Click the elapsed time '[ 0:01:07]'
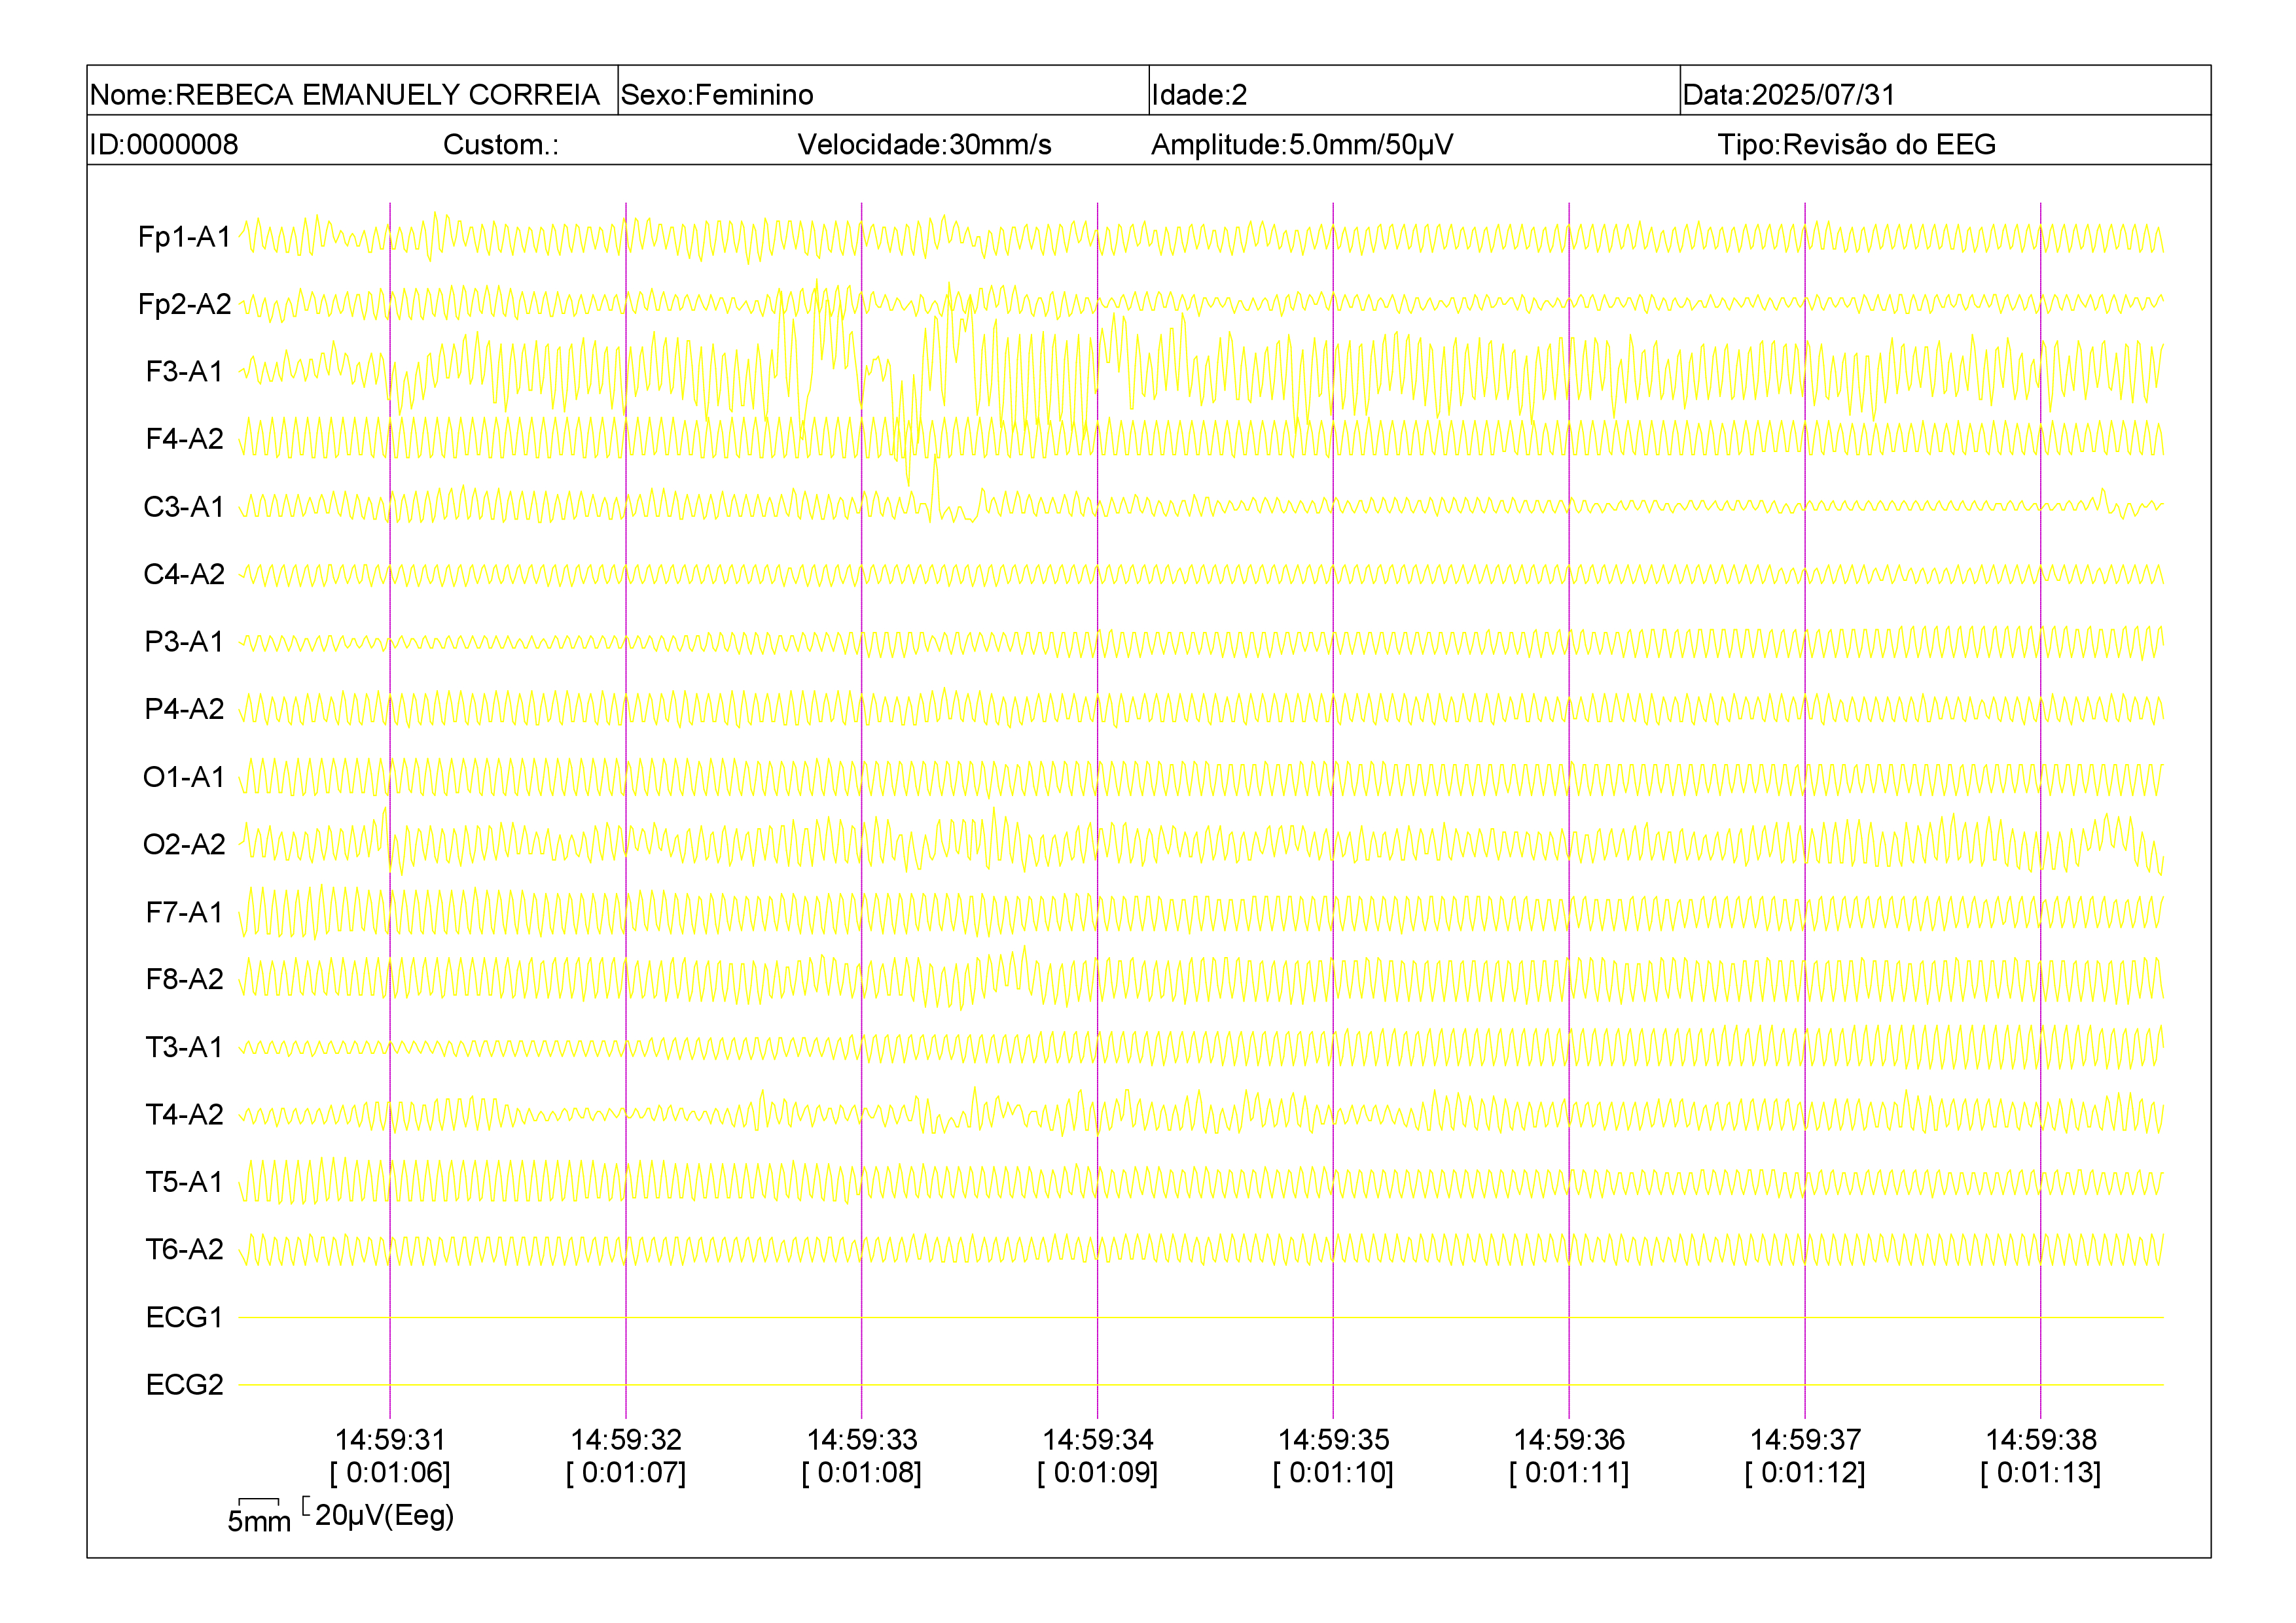Screen dimensions: 2296x1623 [x=626, y=1473]
